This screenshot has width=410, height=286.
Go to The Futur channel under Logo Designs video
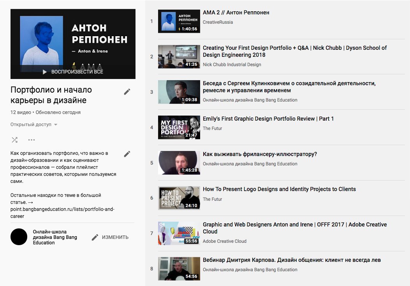point(212,199)
